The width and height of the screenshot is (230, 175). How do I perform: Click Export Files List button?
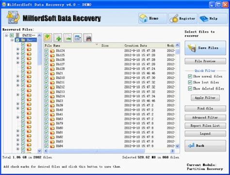tap(205, 126)
